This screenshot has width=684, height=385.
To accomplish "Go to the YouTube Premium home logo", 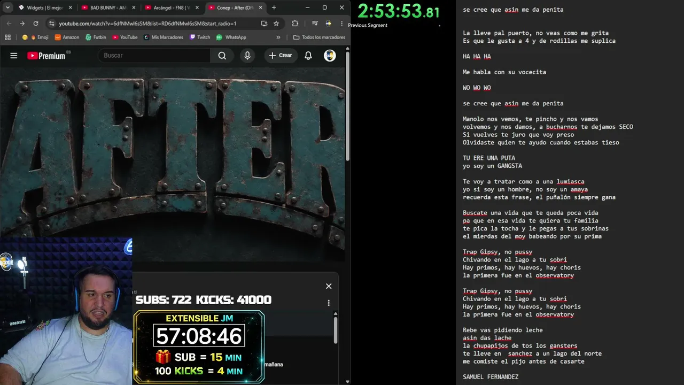I will point(46,56).
